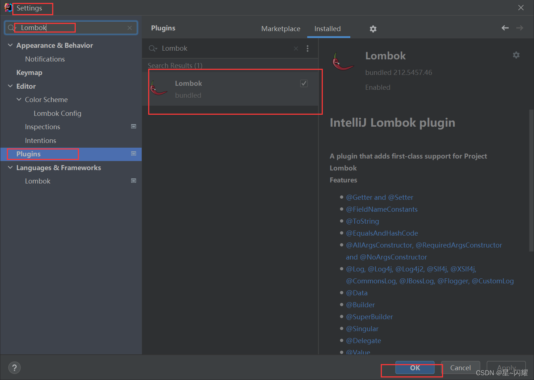
Task: Click the 'Enabled' status text
Action: point(378,87)
